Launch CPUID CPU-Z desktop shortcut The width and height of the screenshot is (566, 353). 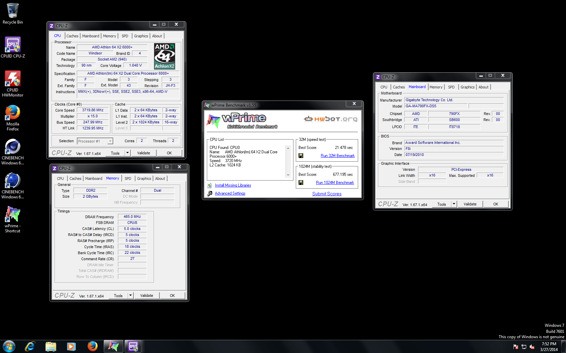coord(13,47)
